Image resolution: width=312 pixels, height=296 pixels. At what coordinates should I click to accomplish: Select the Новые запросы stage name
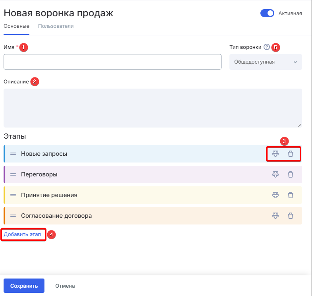(44, 154)
